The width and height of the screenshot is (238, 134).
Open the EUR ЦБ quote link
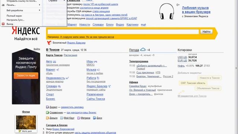[182, 60]
